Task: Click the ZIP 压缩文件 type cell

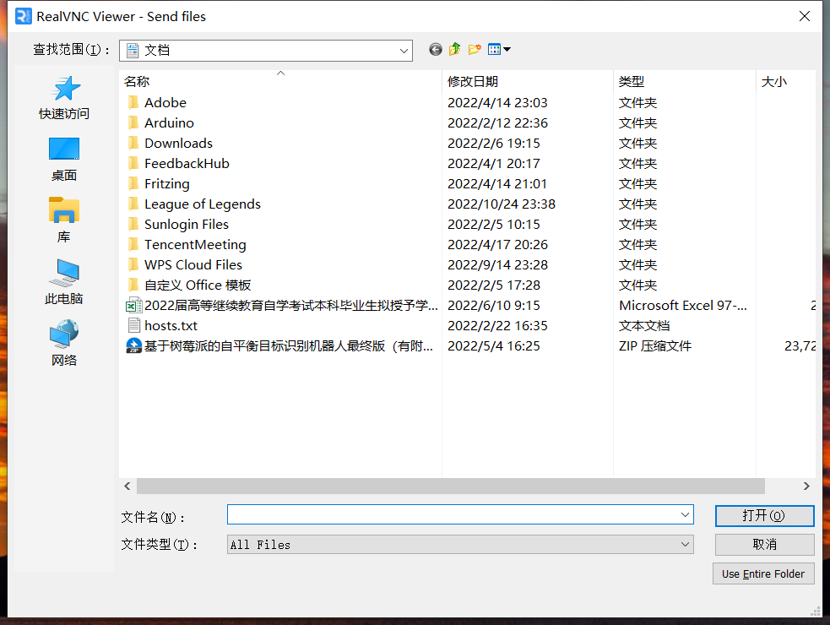Action: click(655, 346)
